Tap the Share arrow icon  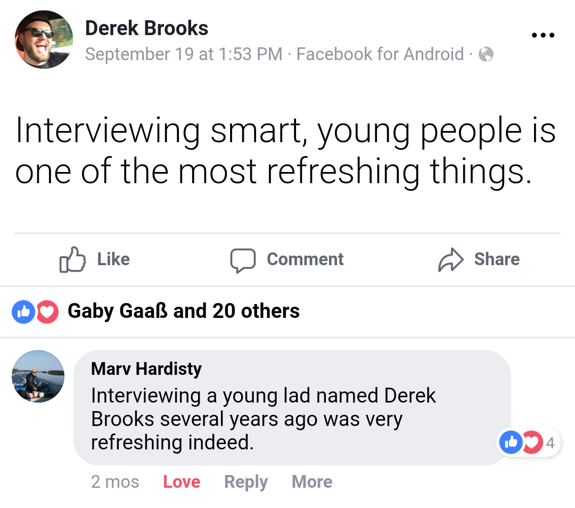pos(451,260)
